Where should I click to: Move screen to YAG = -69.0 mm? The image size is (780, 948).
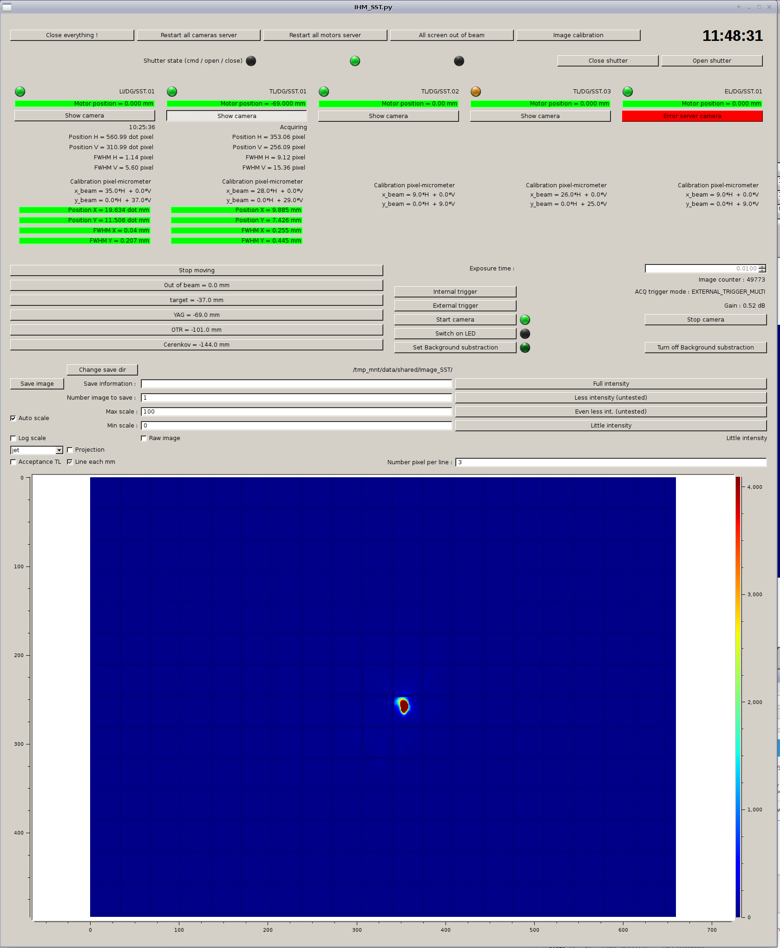click(x=197, y=315)
